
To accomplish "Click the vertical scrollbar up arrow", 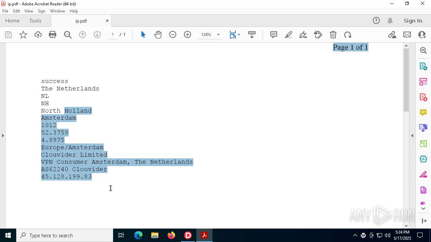I will (x=406, y=46).
